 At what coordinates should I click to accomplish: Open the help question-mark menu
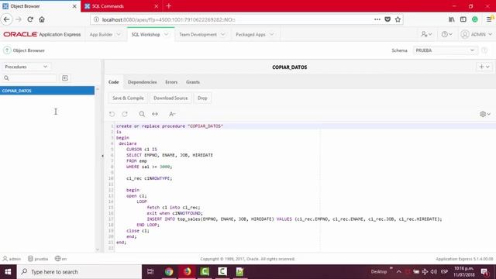pyautogui.click(x=446, y=34)
